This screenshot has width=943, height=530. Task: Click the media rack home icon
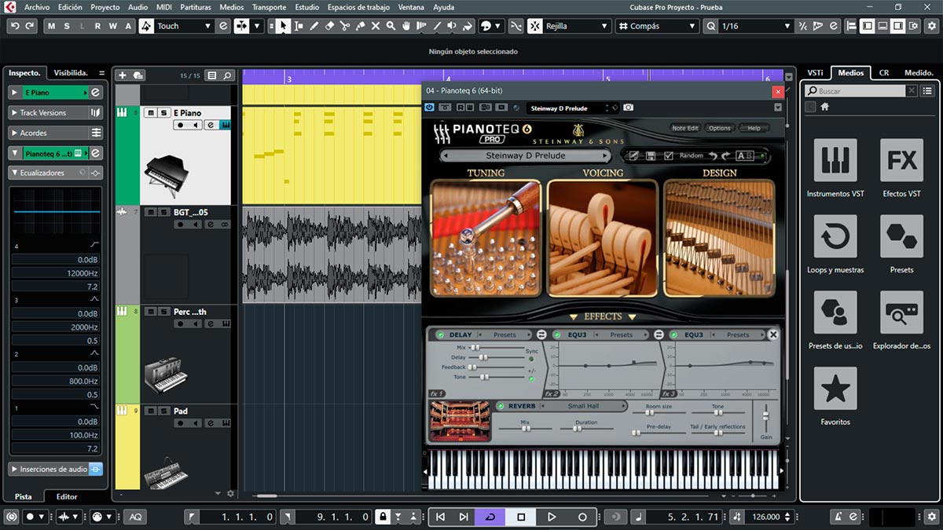pyautogui.click(x=825, y=107)
